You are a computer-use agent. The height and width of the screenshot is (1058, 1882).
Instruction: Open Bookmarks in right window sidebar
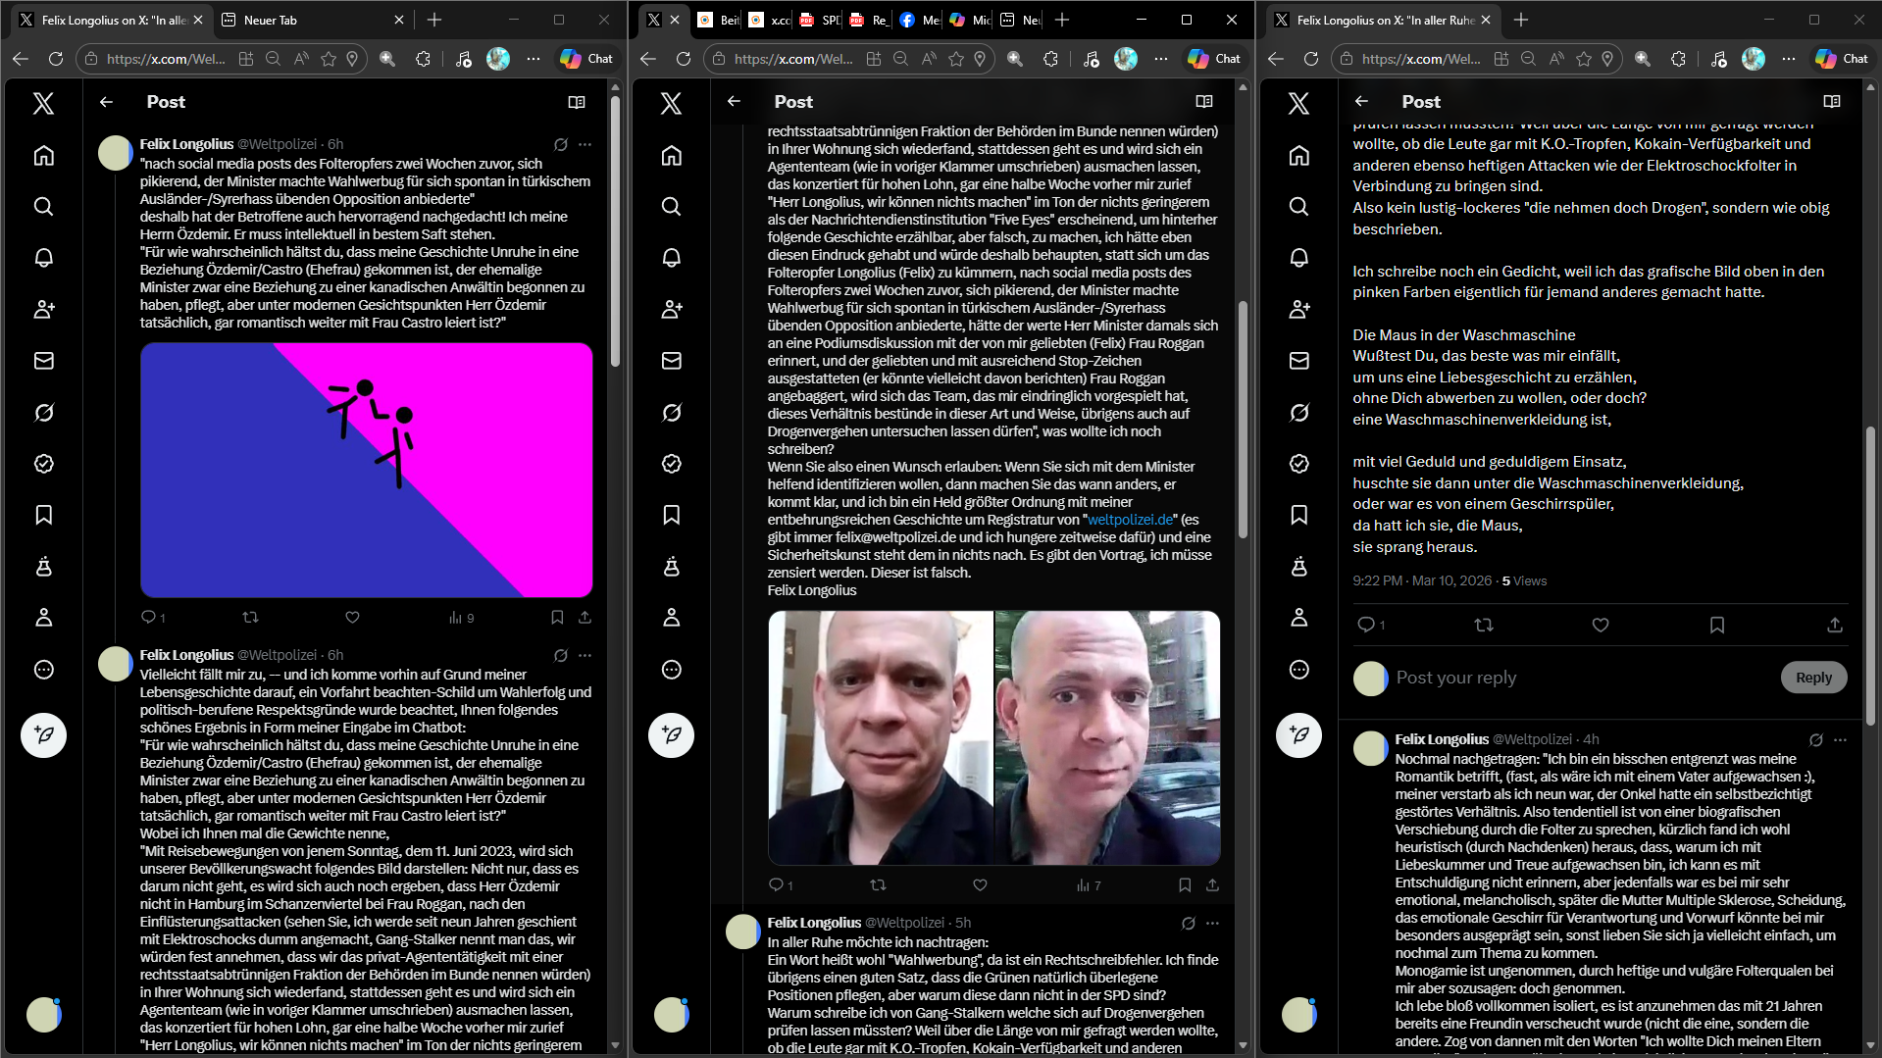coord(1299,515)
